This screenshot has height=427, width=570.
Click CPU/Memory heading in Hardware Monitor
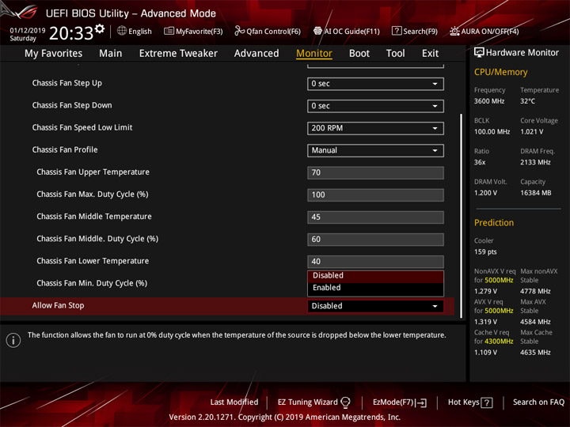[x=500, y=72]
